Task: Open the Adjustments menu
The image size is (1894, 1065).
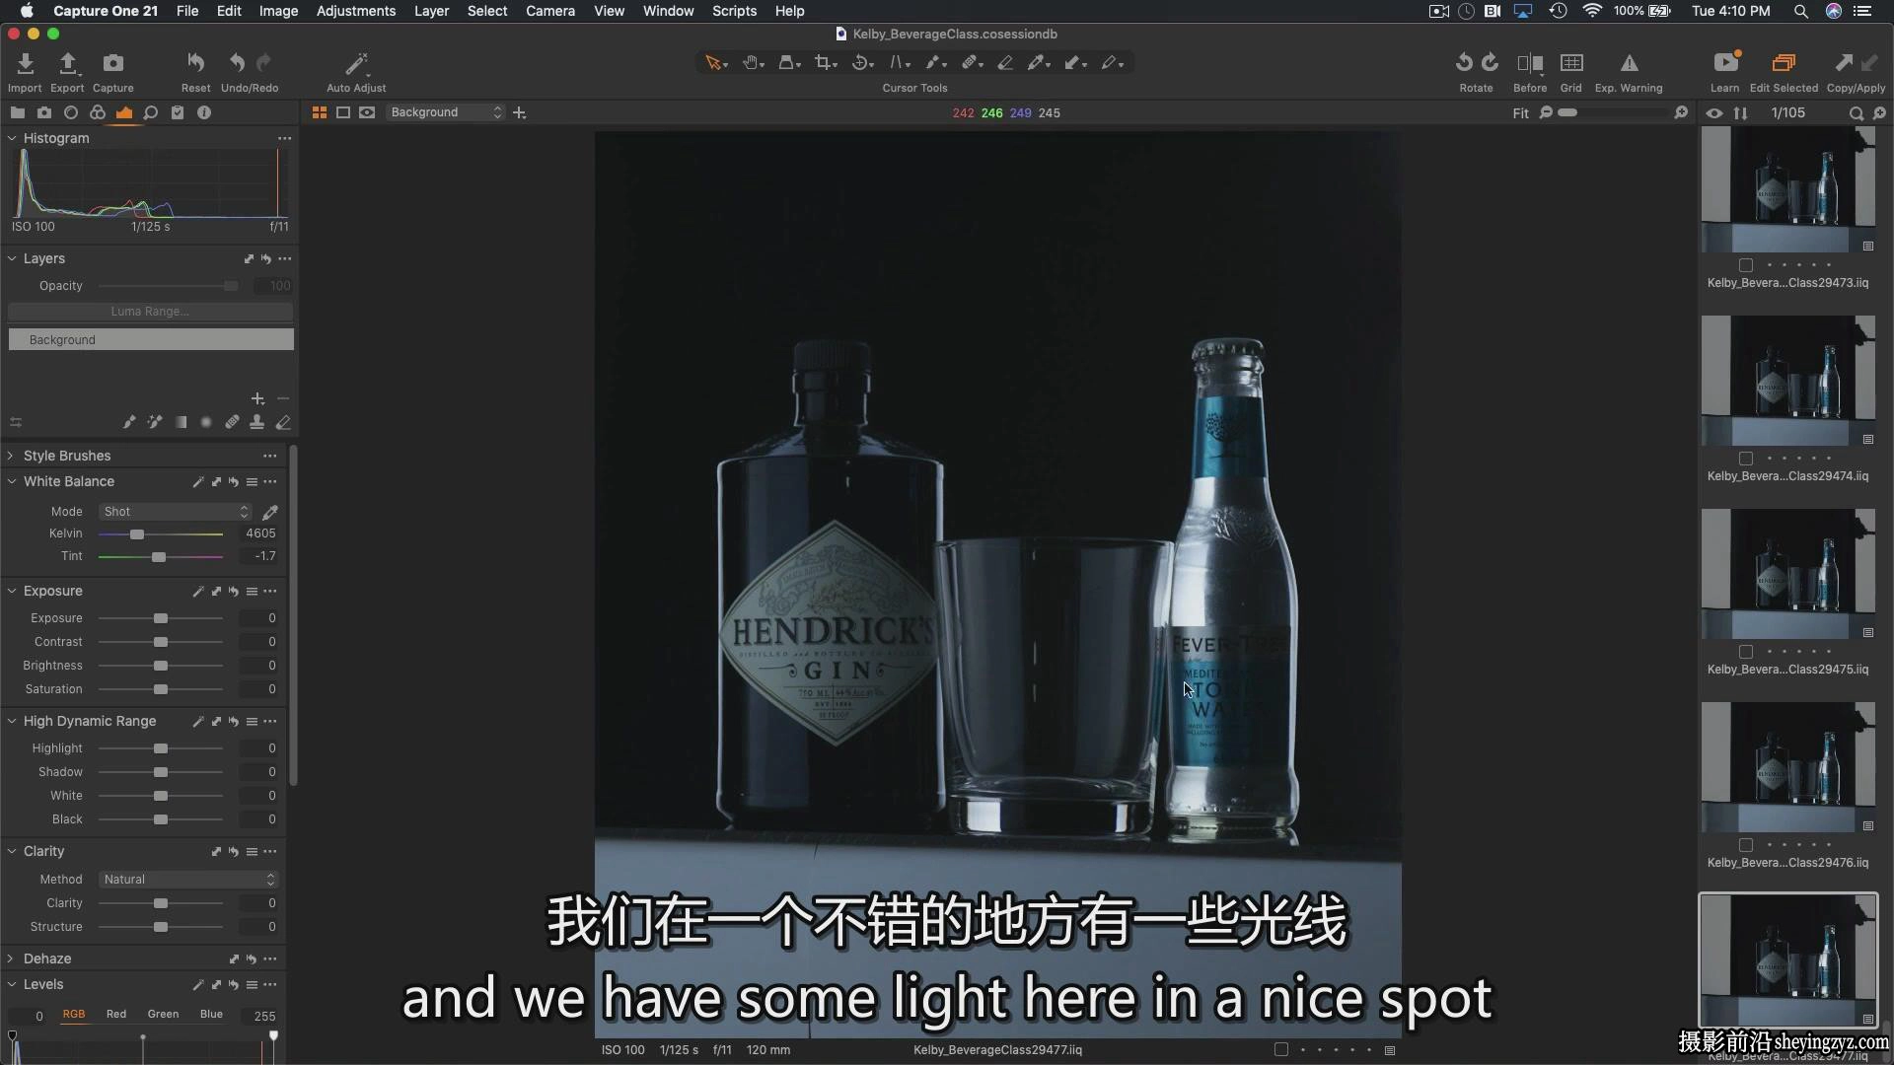Action: 356,11
